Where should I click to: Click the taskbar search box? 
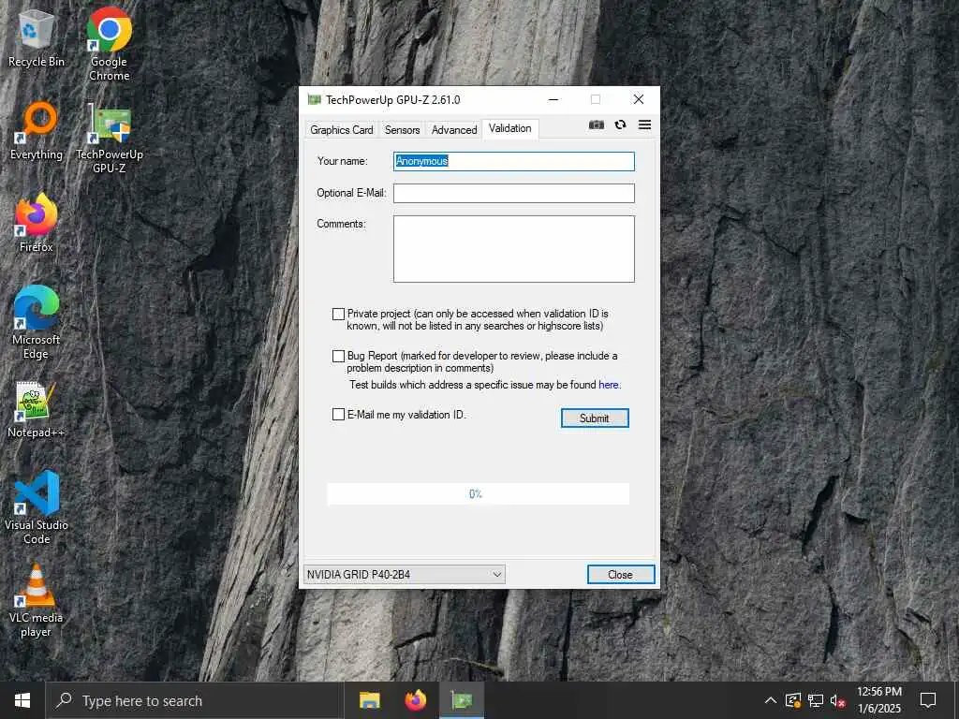tap(195, 700)
